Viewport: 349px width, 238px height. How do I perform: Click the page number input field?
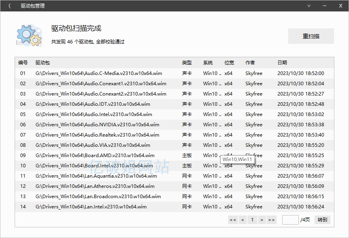pyautogui.click(x=290, y=220)
